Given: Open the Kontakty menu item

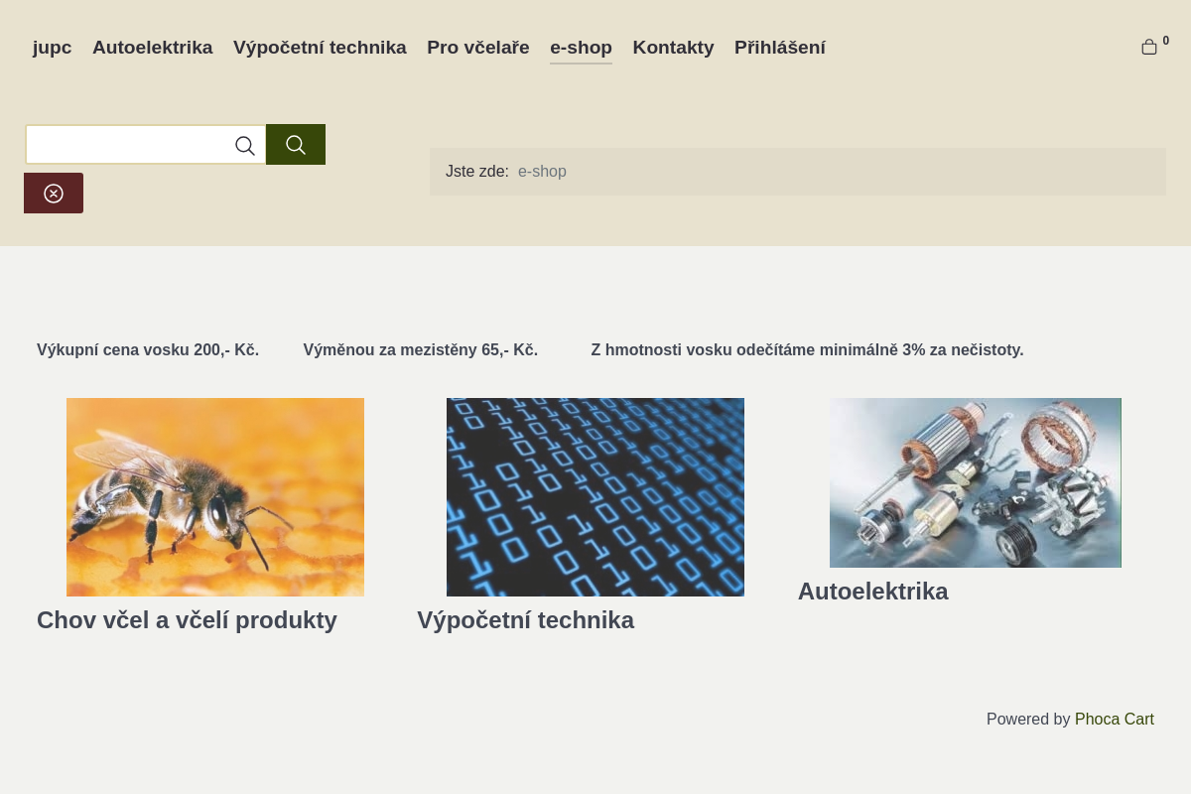Looking at the screenshot, I should tap(673, 48).
